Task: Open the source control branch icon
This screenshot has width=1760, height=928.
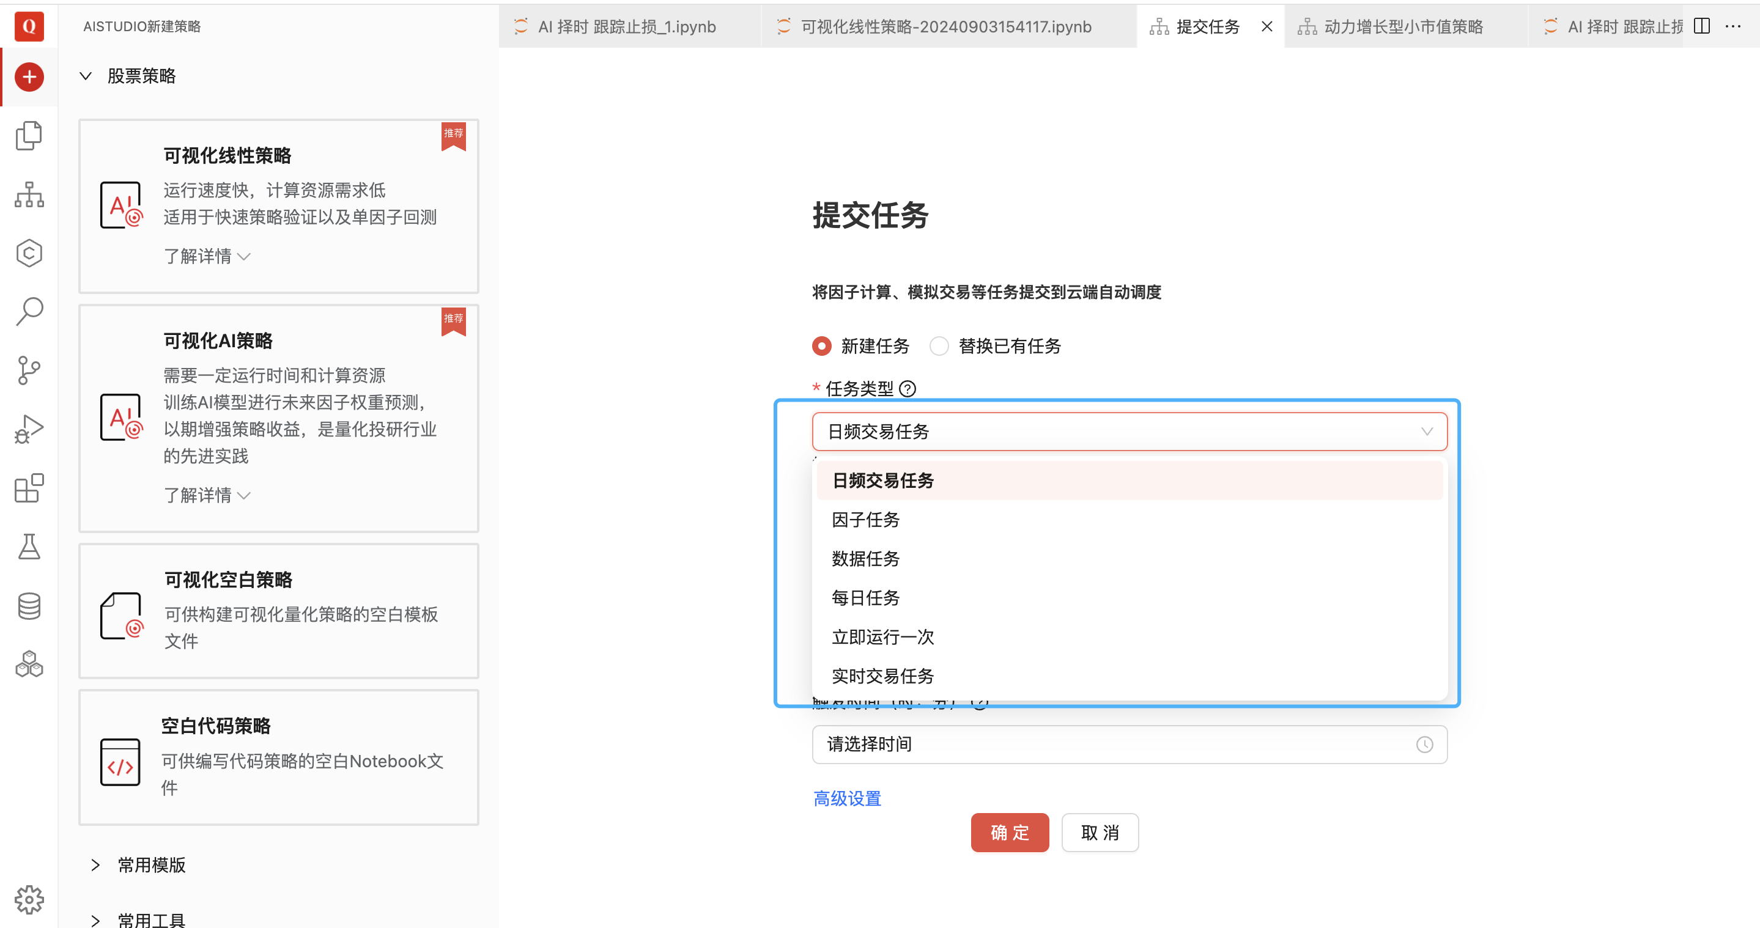Action: pyautogui.click(x=29, y=370)
